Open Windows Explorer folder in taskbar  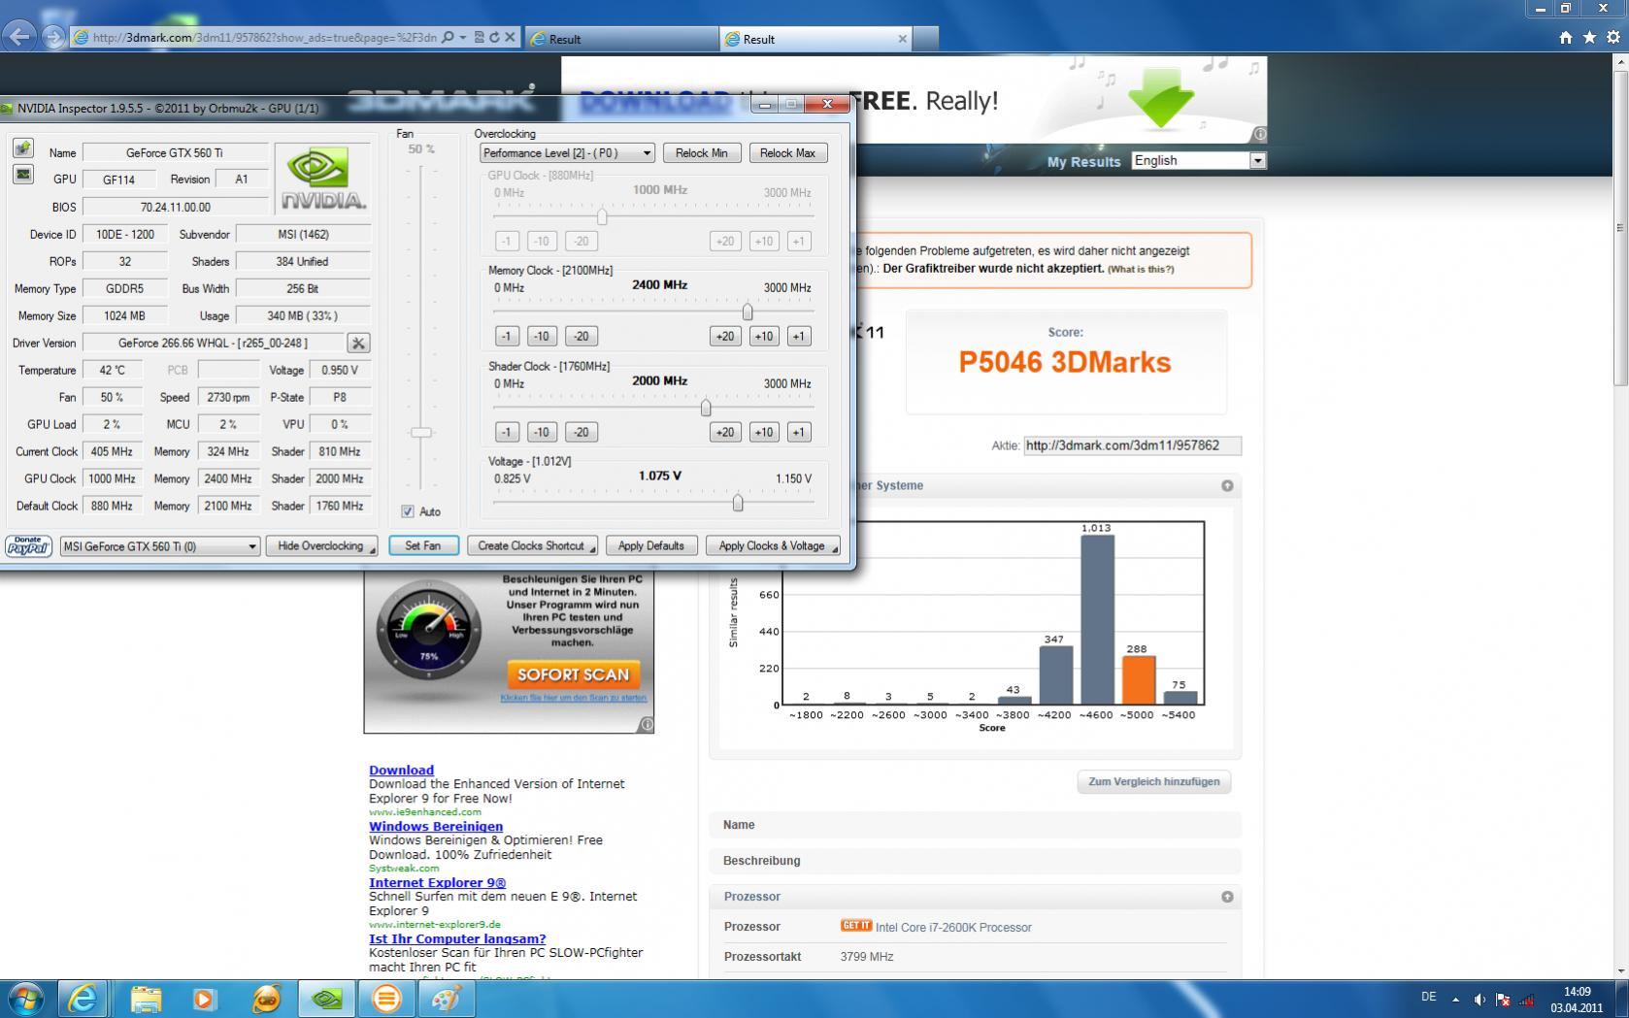click(146, 998)
